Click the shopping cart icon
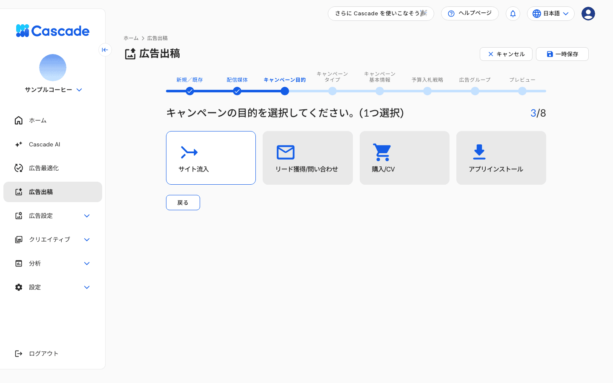This screenshot has width=613, height=383. coord(382,152)
